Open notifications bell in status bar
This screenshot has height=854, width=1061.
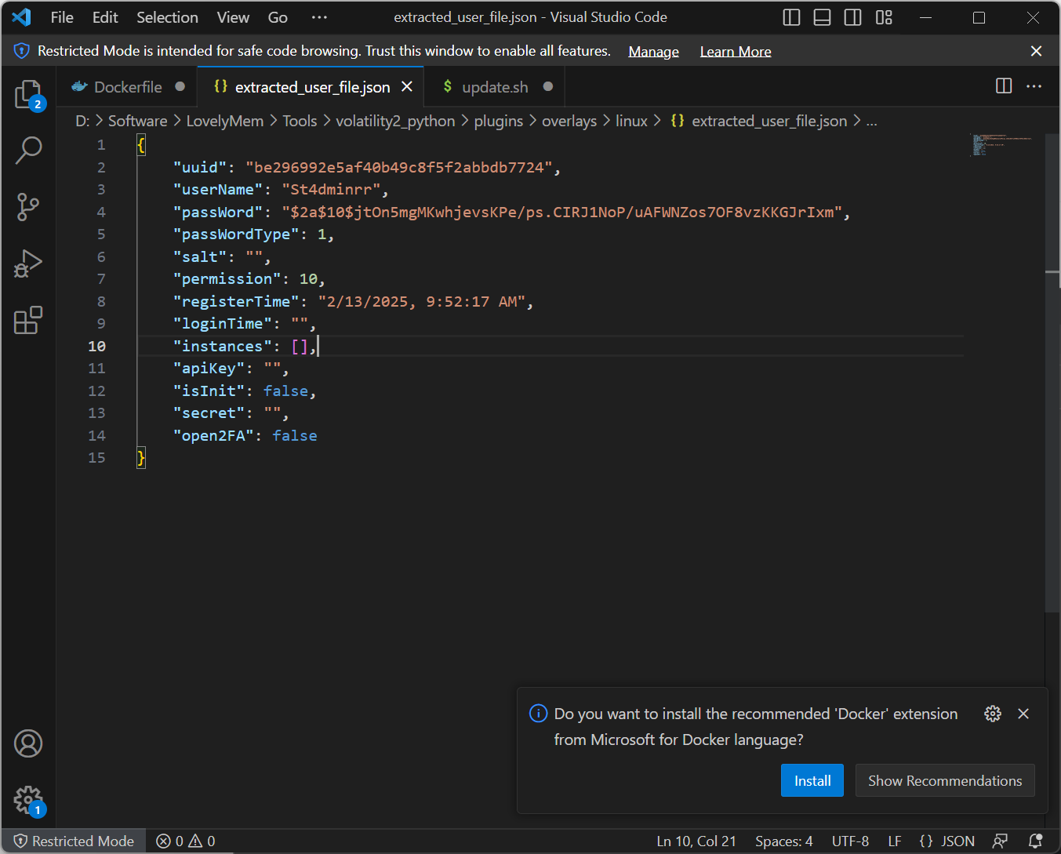[x=1035, y=841]
